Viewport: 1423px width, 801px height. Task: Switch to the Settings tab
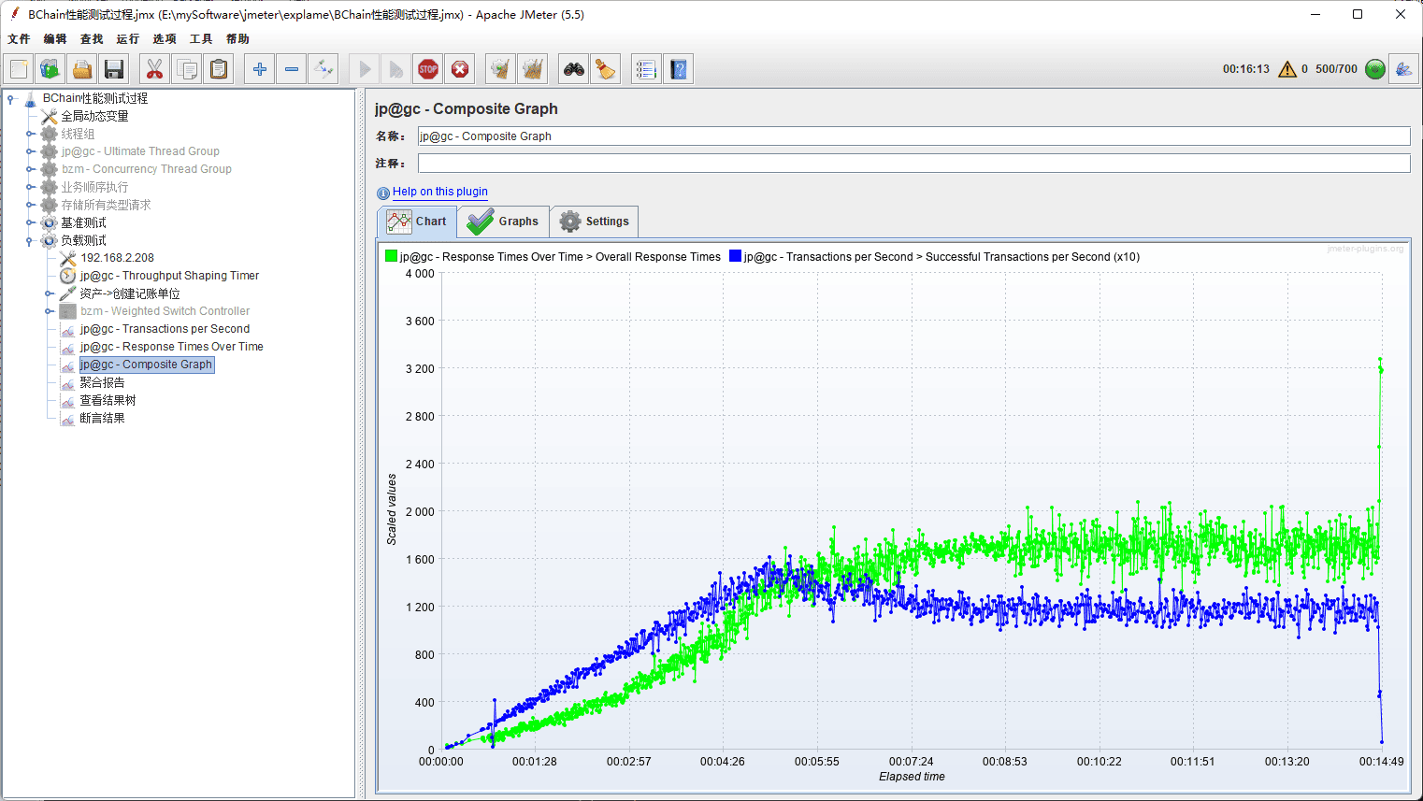pos(595,222)
